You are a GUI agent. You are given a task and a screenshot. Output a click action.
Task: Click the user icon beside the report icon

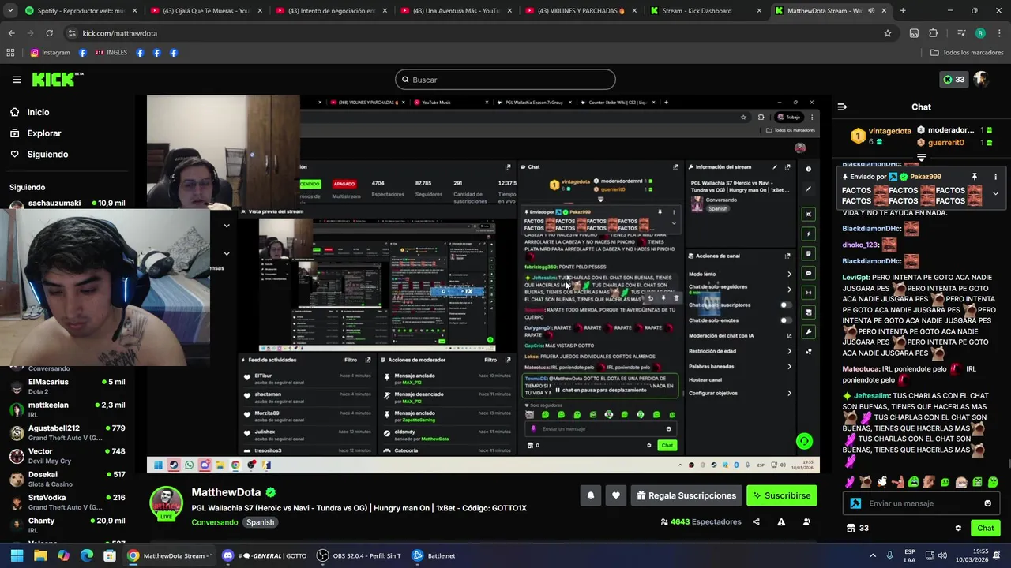tap(806, 521)
